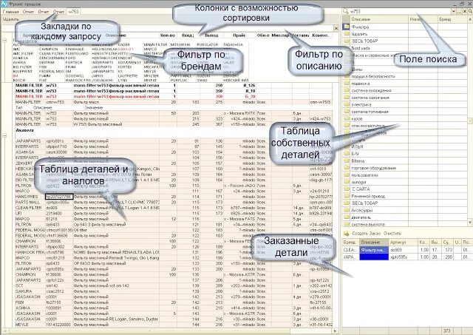The height and width of the screenshot is (335, 473).
Task: Click the folder icon beside С САЙТА
Action: point(347,189)
